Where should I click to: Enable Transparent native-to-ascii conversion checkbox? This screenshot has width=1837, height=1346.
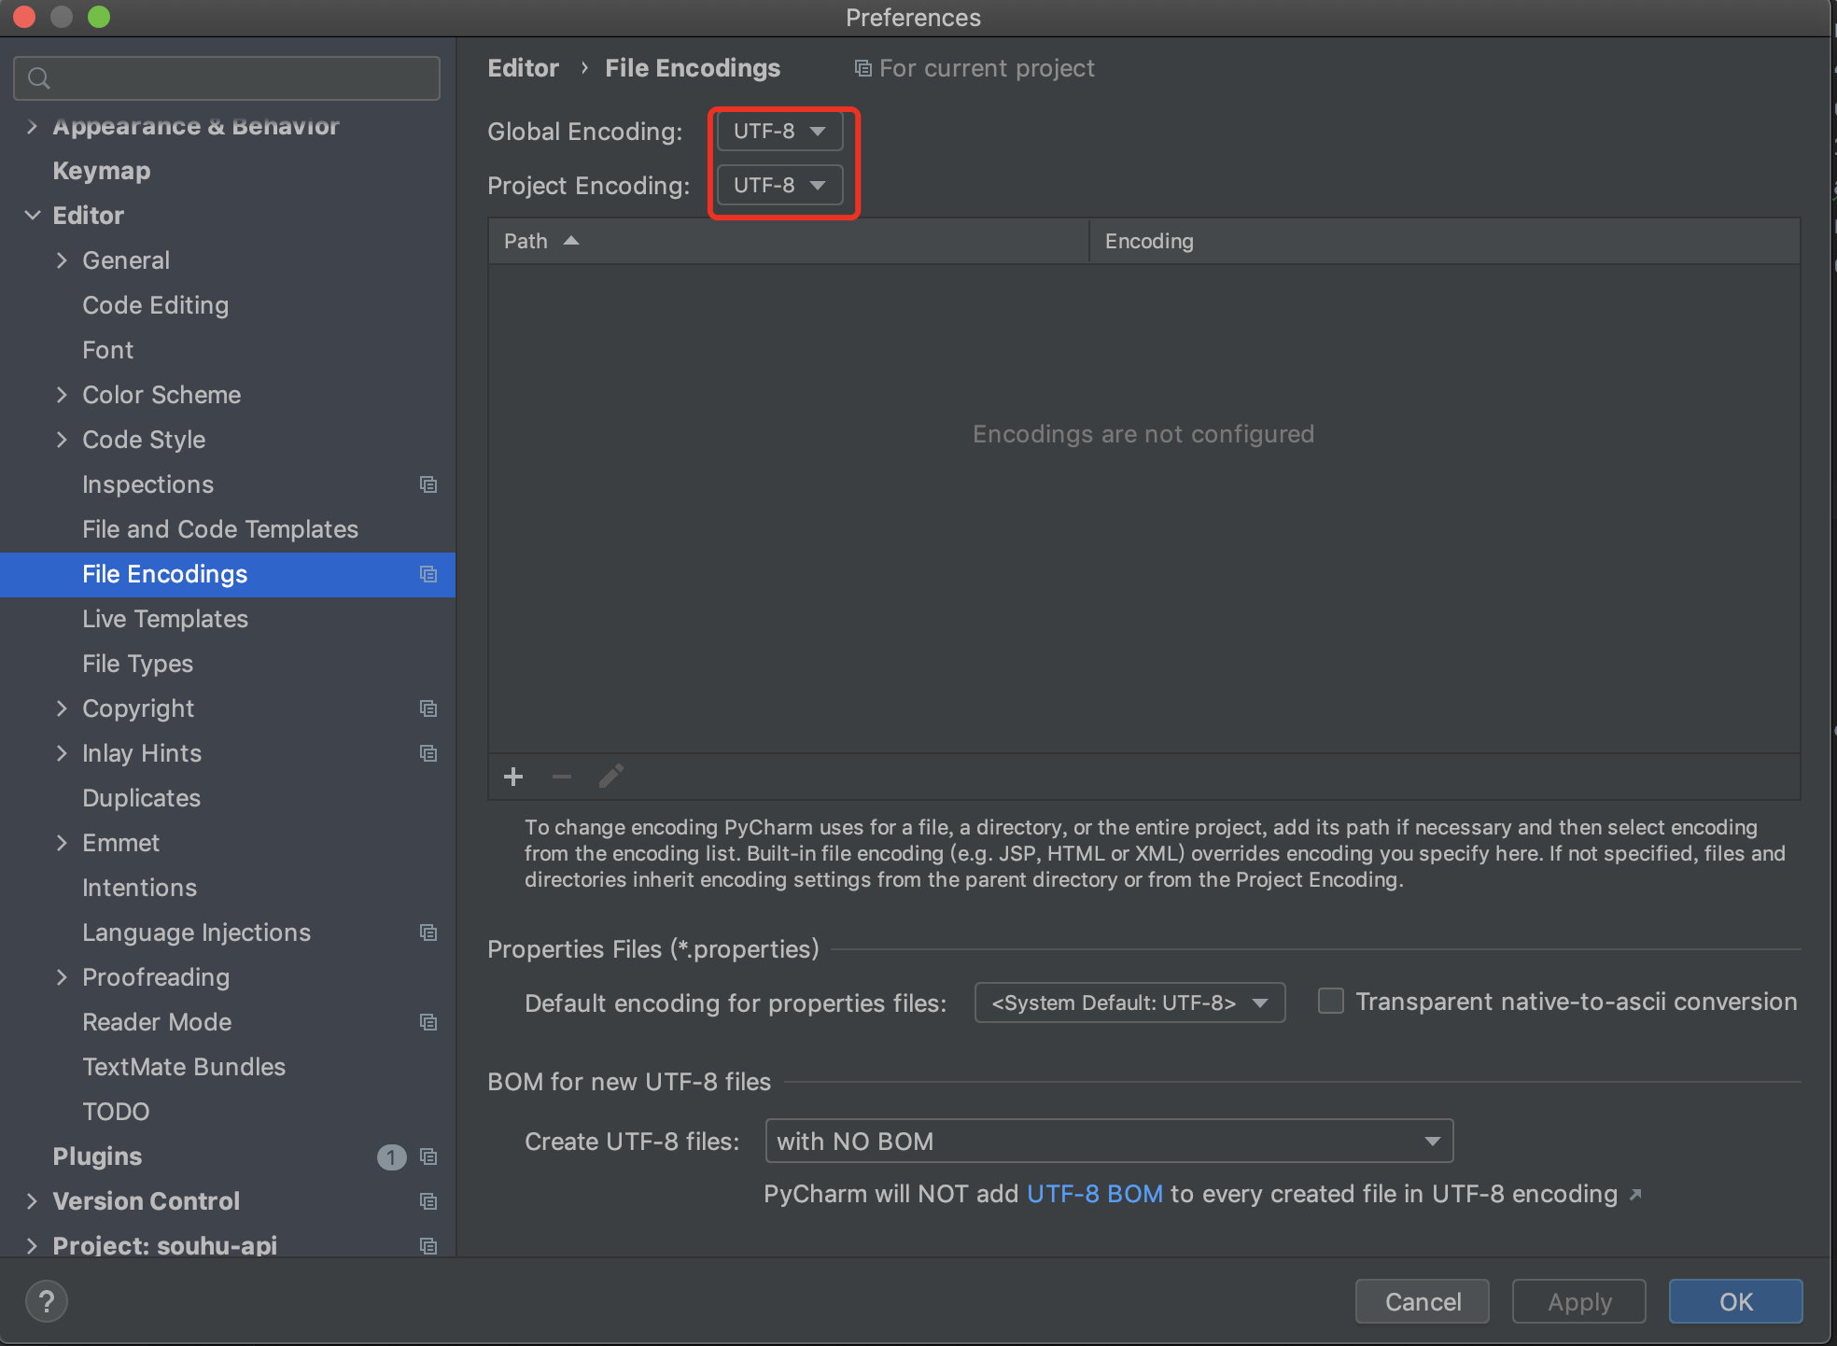point(1330,1002)
